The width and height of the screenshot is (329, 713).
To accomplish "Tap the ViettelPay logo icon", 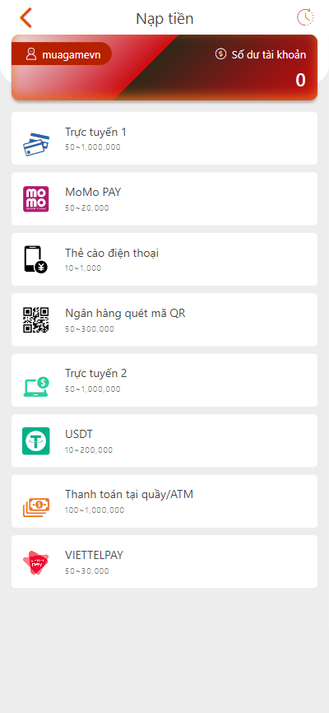I will pos(36,562).
